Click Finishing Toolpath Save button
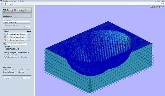This screenshot has width=165, height=96. coord(17,37)
